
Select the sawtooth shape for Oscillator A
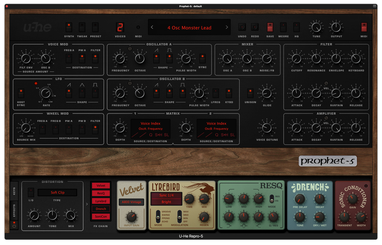pyautogui.click(x=156, y=58)
